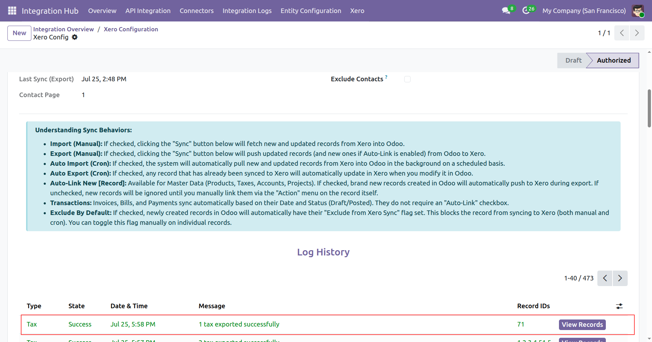Toggle the Exclude Contacts checkbox

point(407,79)
